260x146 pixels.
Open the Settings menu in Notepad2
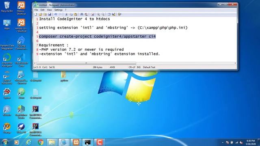pyautogui.click(x=58, y=10)
